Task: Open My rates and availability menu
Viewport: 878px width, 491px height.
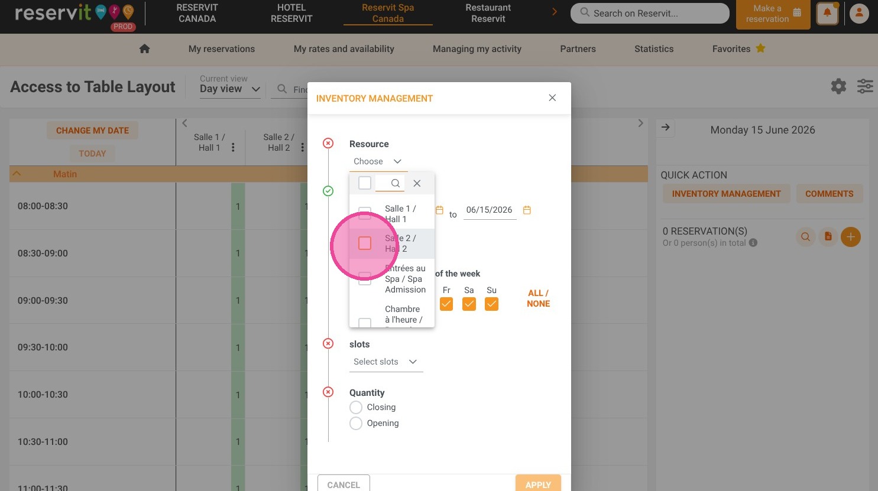Action: [344, 49]
